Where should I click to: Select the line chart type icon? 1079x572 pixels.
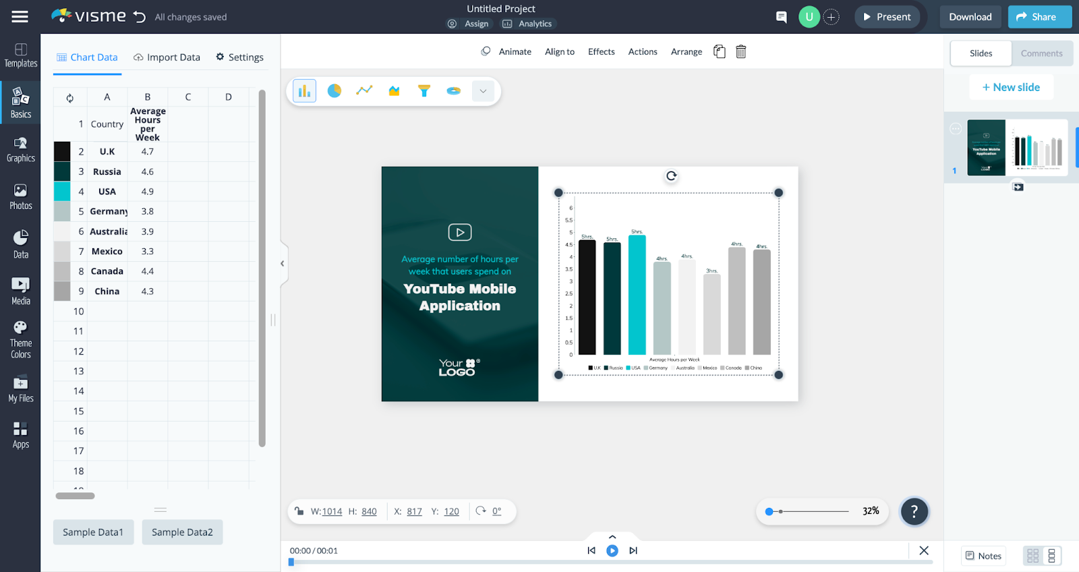[364, 90]
